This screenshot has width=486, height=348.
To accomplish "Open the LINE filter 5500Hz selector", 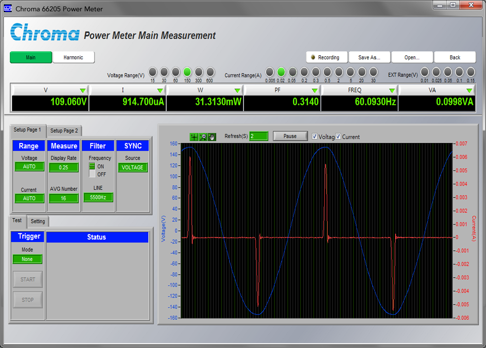I will point(98,197).
